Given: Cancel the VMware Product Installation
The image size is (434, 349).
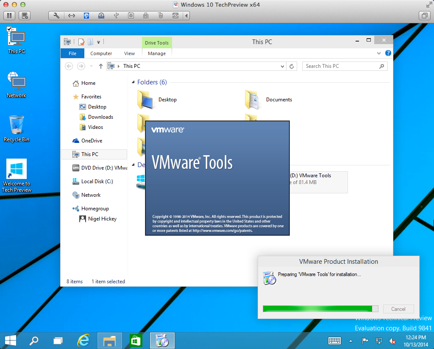Looking at the screenshot, I should click(x=398, y=309).
